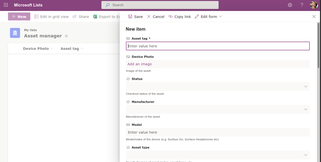Expand the Status dropdown
The width and height of the screenshot is (321, 162).
(218, 86)
